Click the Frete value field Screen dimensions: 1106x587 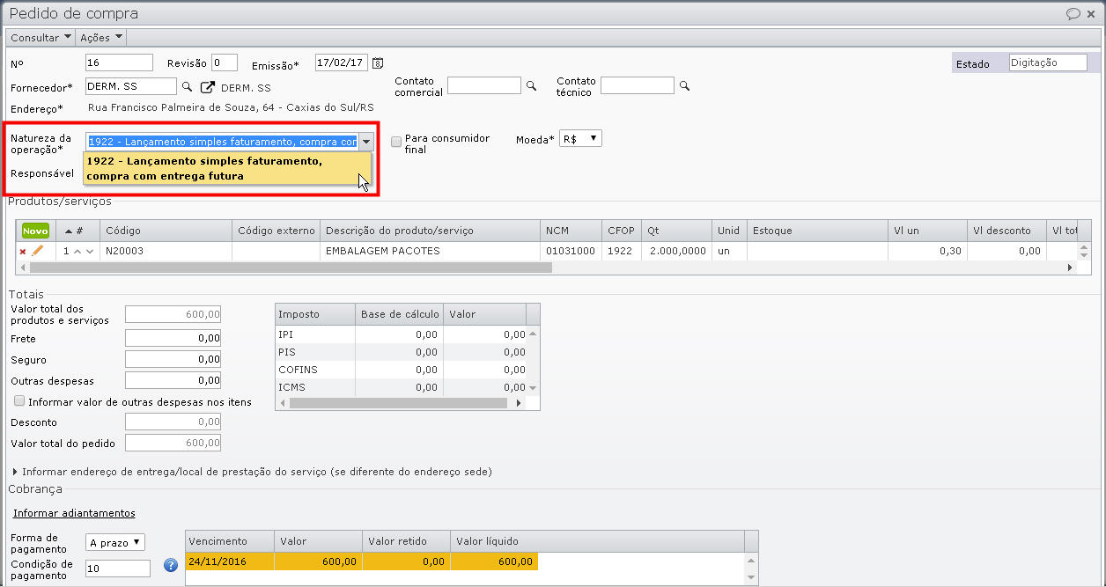173,338
